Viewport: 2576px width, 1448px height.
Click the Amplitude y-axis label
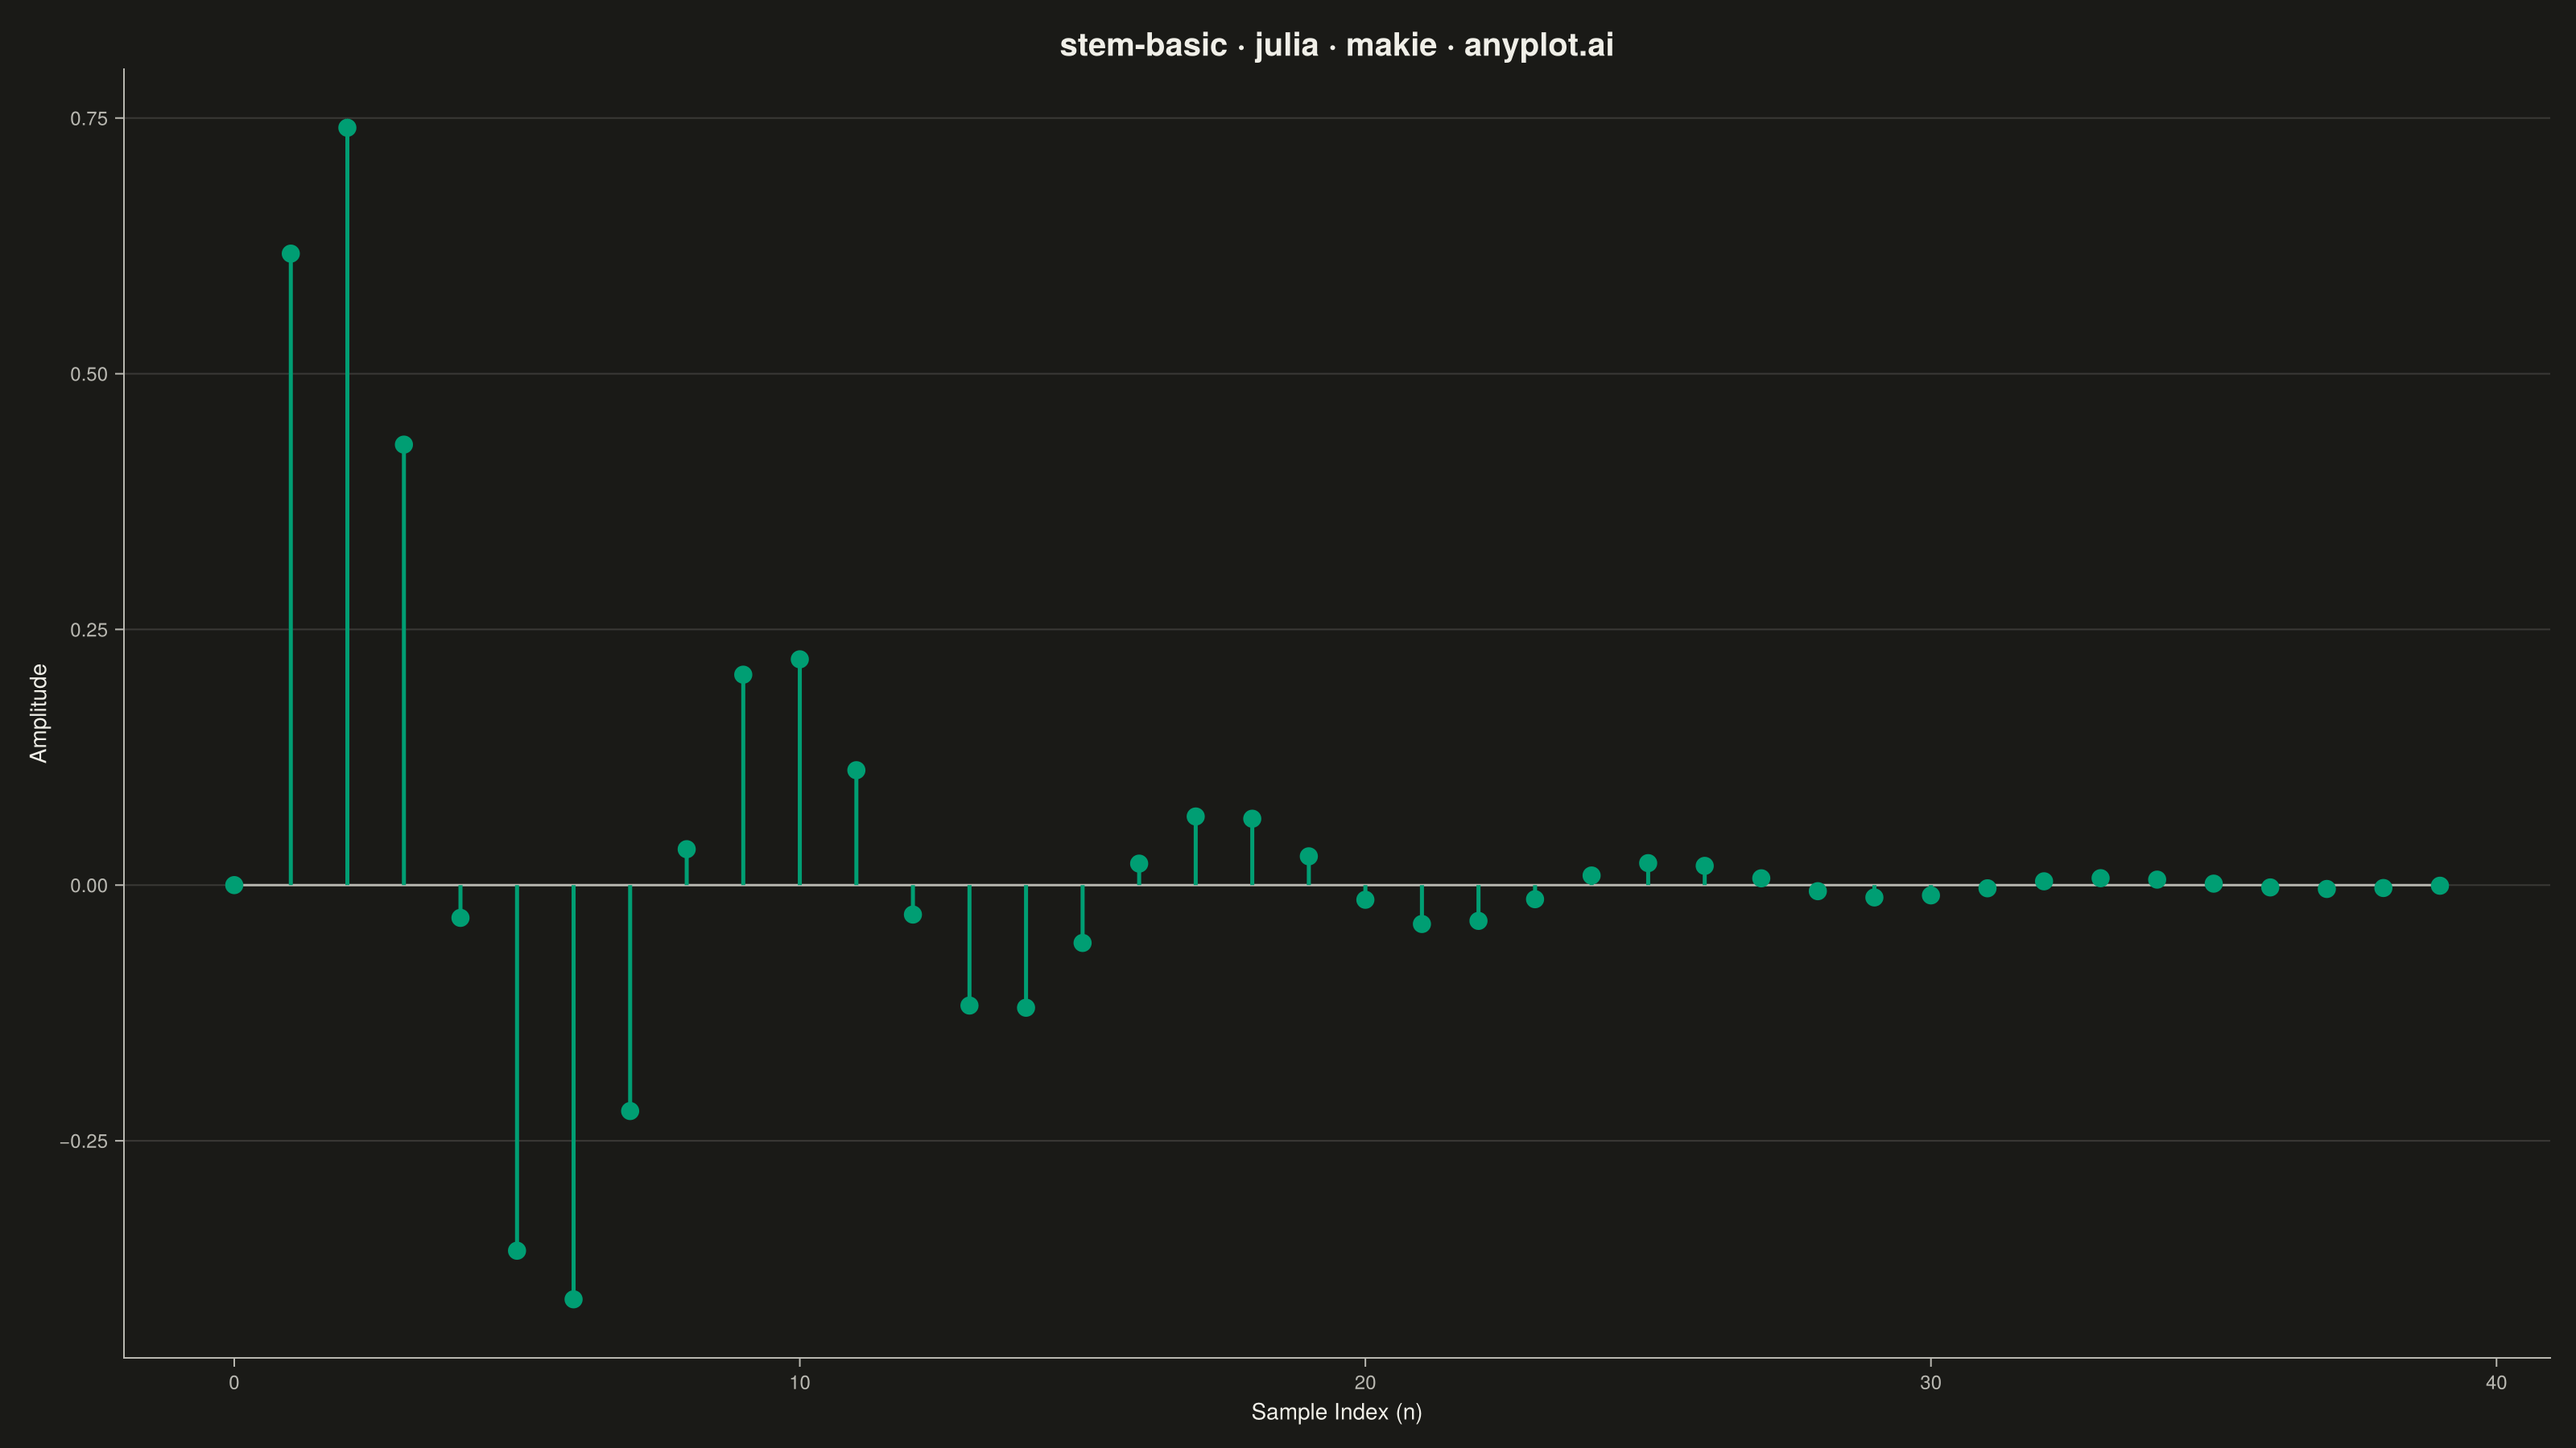click(39, 714)
